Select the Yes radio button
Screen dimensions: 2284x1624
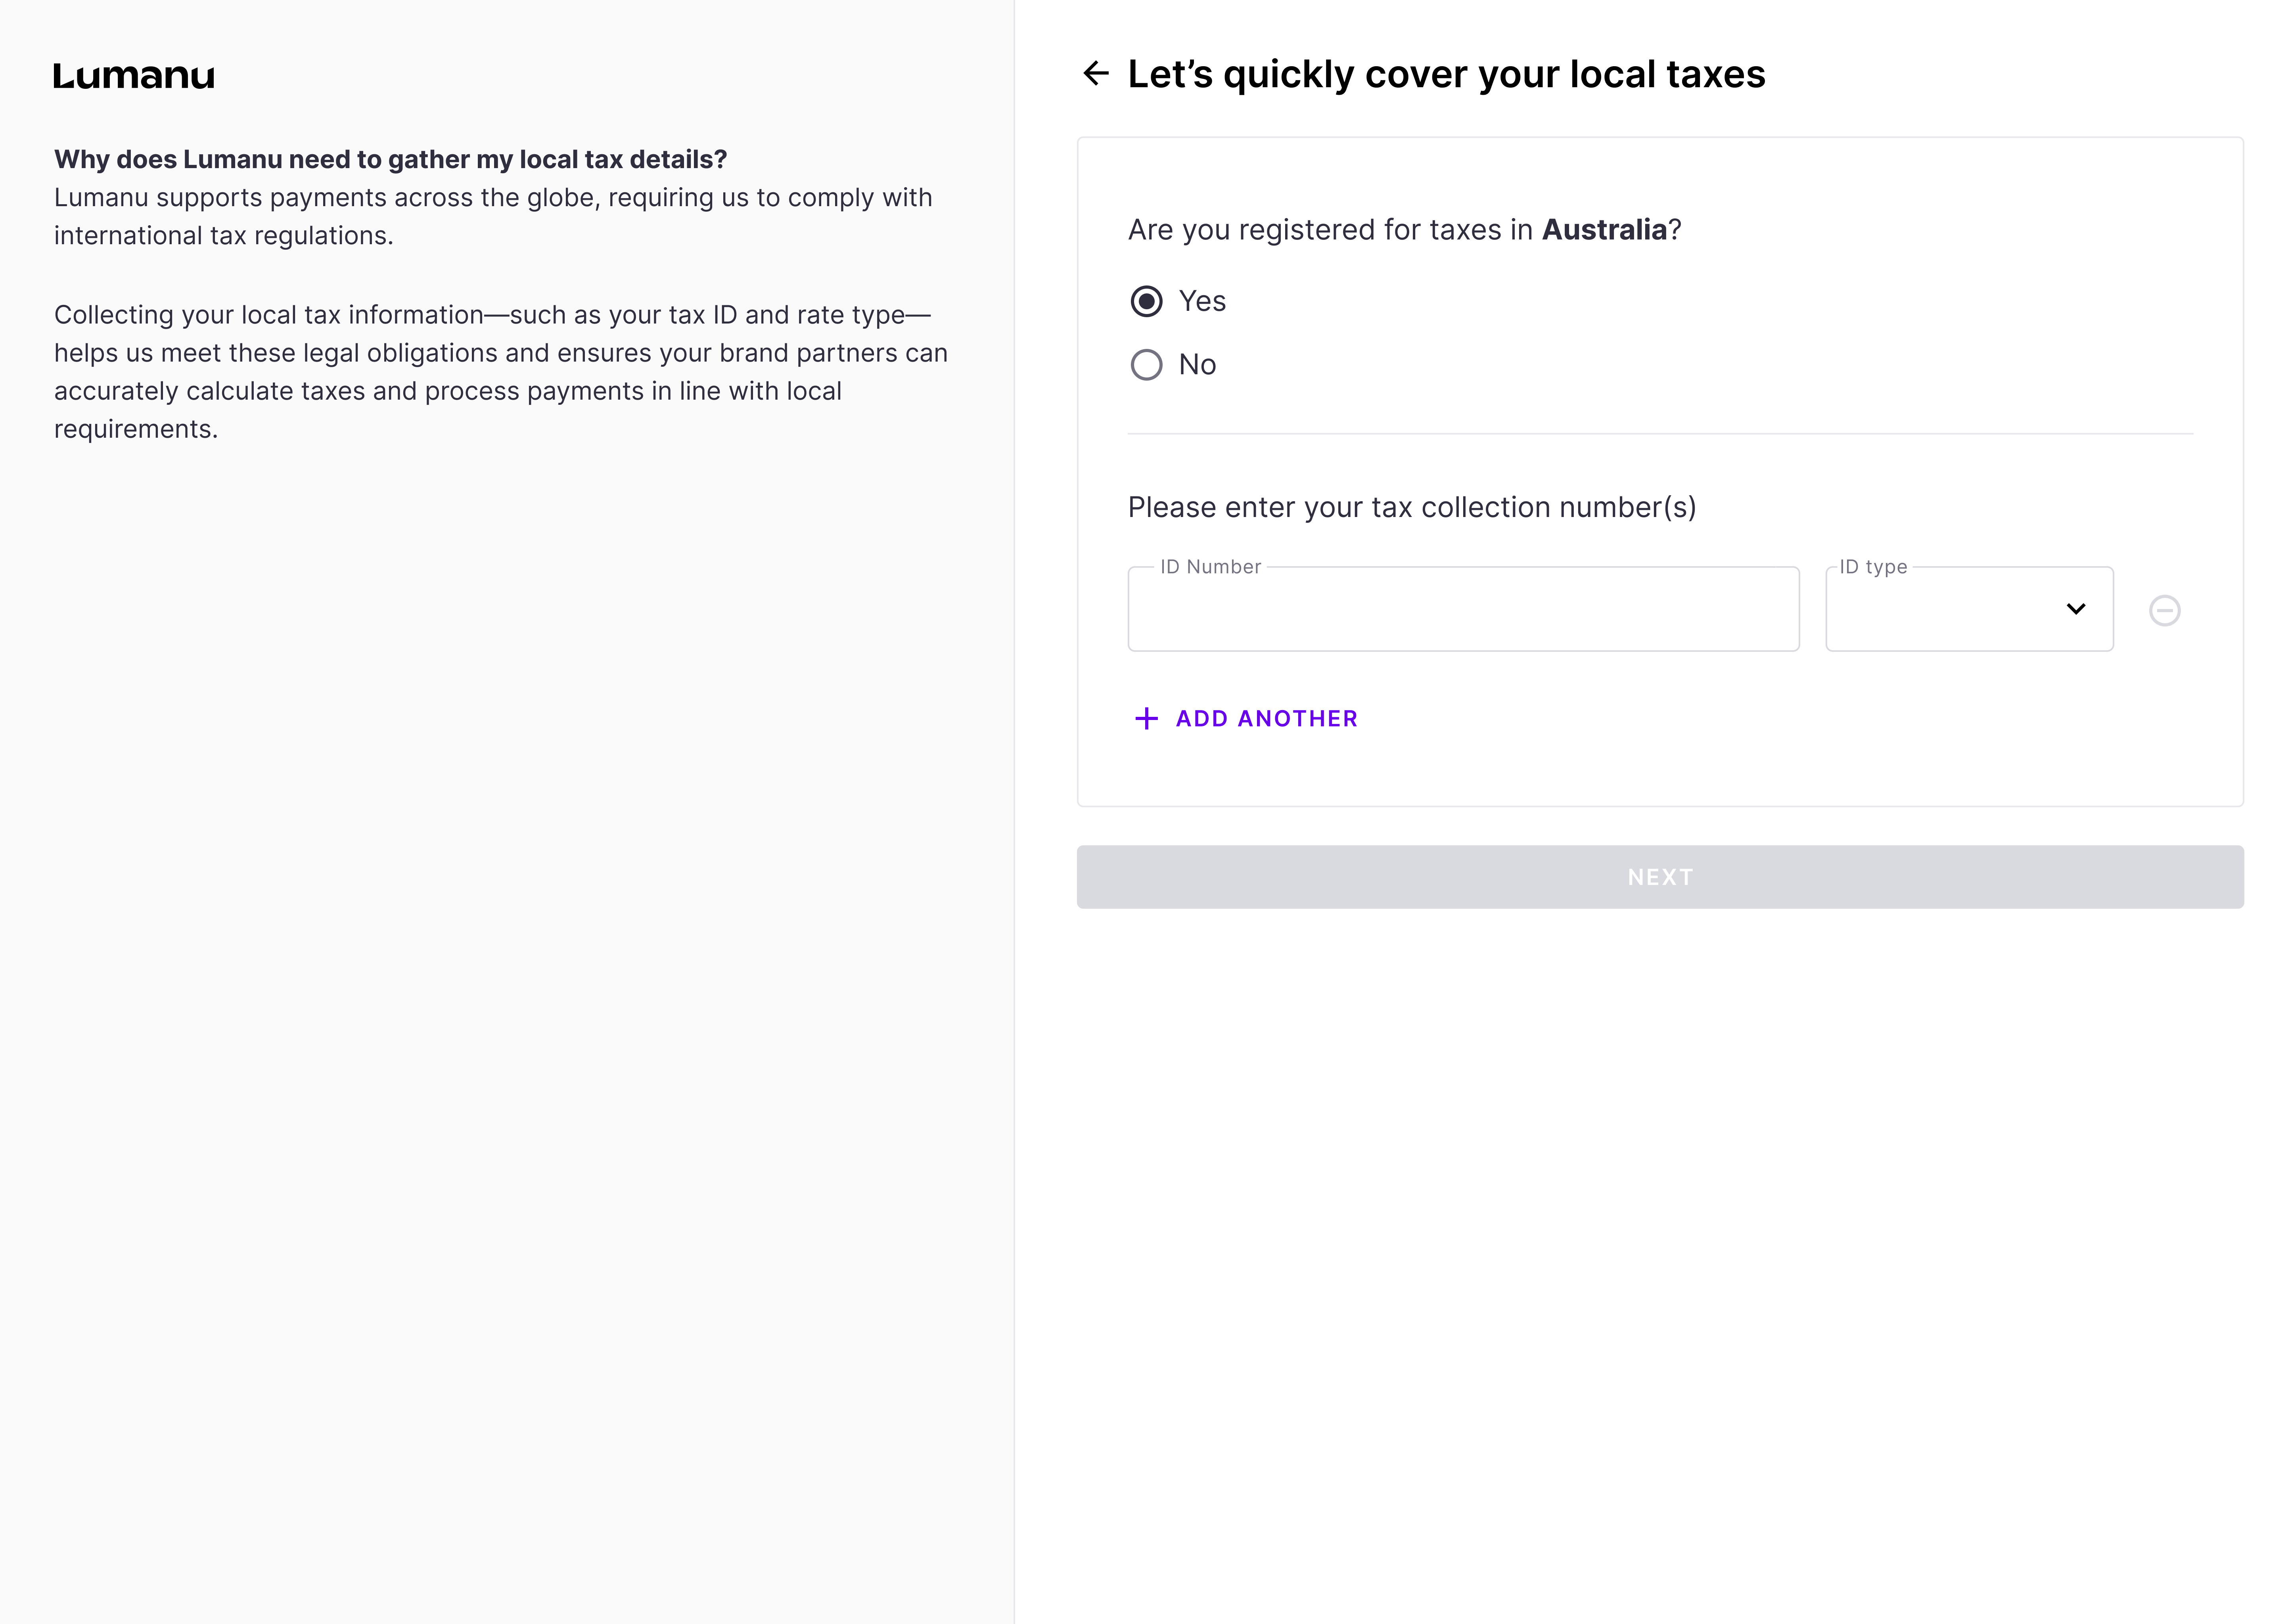[x=1146, y=301]
